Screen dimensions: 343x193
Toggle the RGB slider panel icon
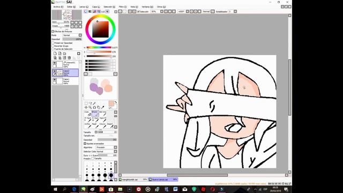90,11
